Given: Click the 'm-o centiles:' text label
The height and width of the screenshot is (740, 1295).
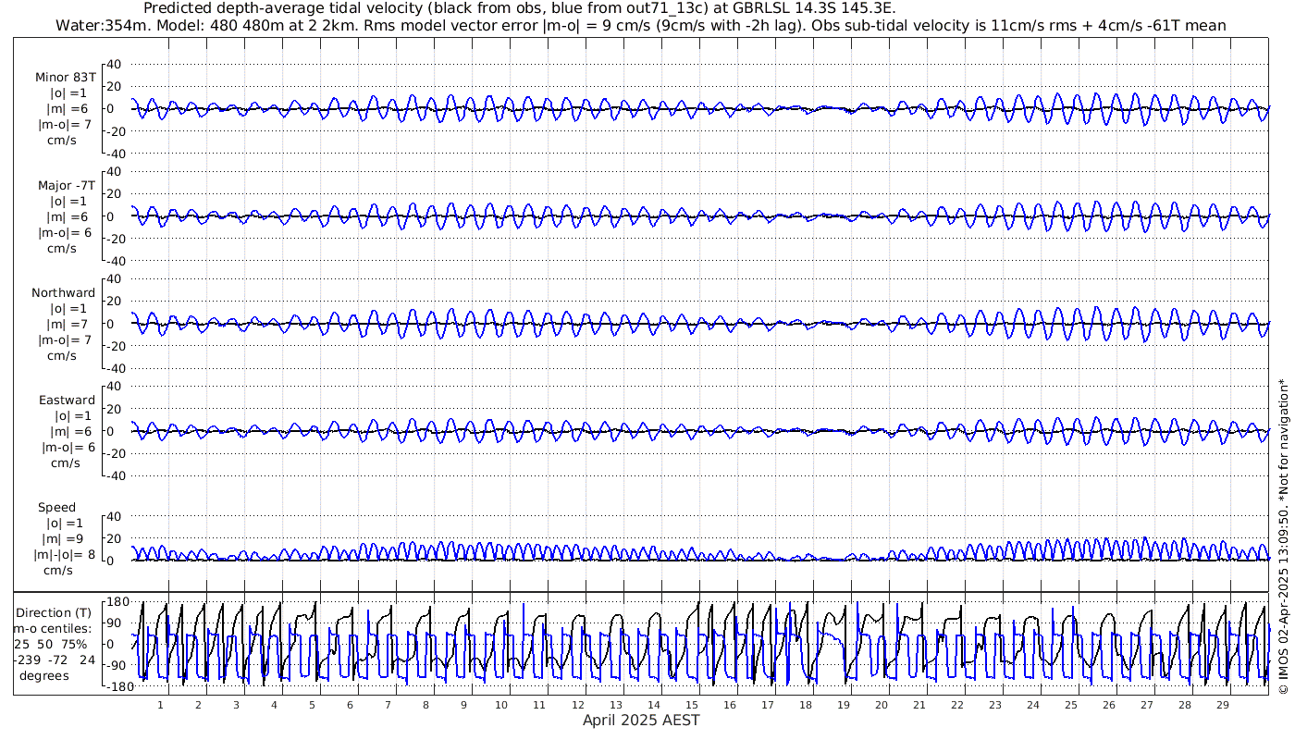Looking at the screenshot, I should click(52, 628).
